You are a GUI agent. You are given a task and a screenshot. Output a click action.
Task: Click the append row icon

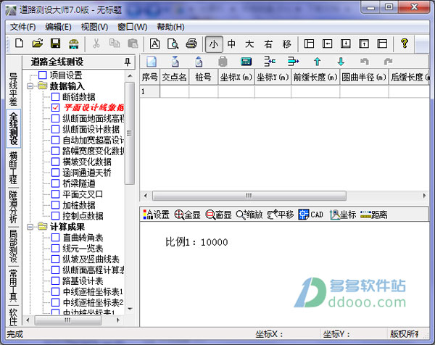(293, 62)
